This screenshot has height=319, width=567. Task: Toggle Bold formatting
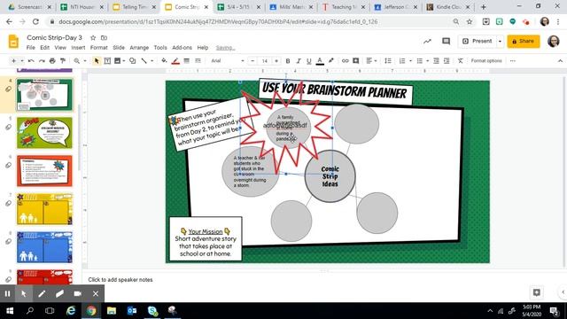click(x=288, y=61)
